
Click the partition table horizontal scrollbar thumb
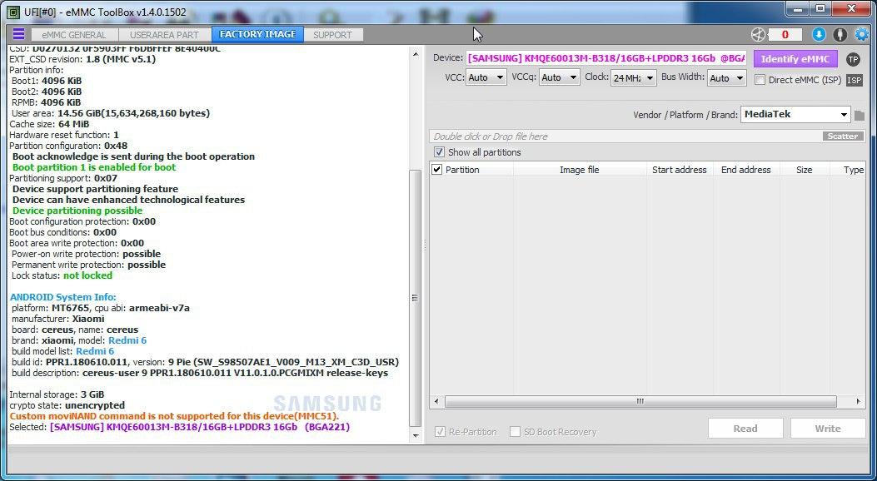[x=640, y=402]
